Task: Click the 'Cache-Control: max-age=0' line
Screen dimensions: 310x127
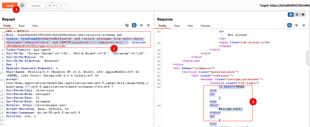Action: coord(28,50)
